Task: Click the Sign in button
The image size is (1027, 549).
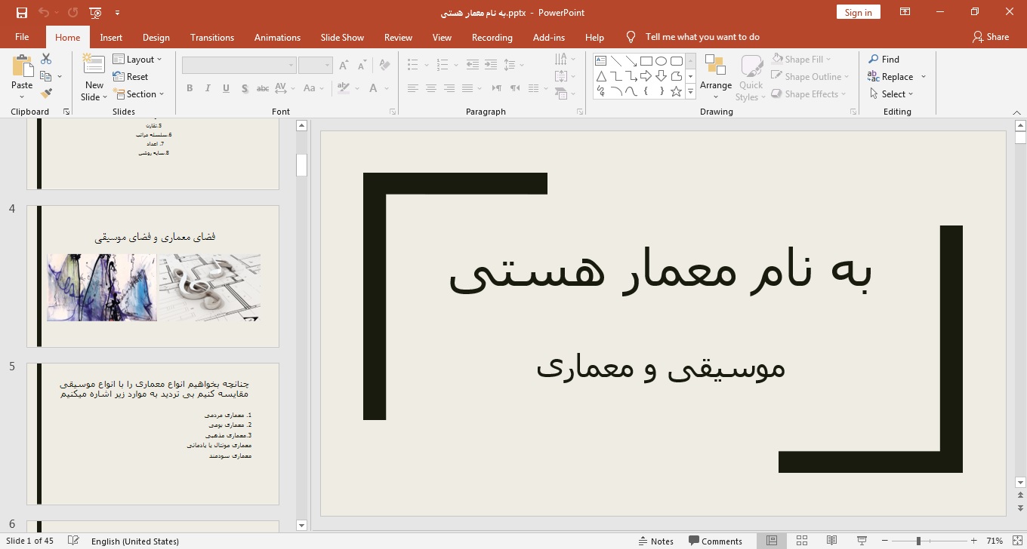Action: coord(858,12)
